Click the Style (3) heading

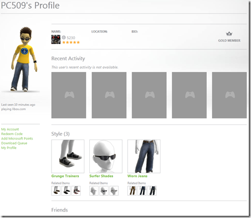tap(60, 134)
